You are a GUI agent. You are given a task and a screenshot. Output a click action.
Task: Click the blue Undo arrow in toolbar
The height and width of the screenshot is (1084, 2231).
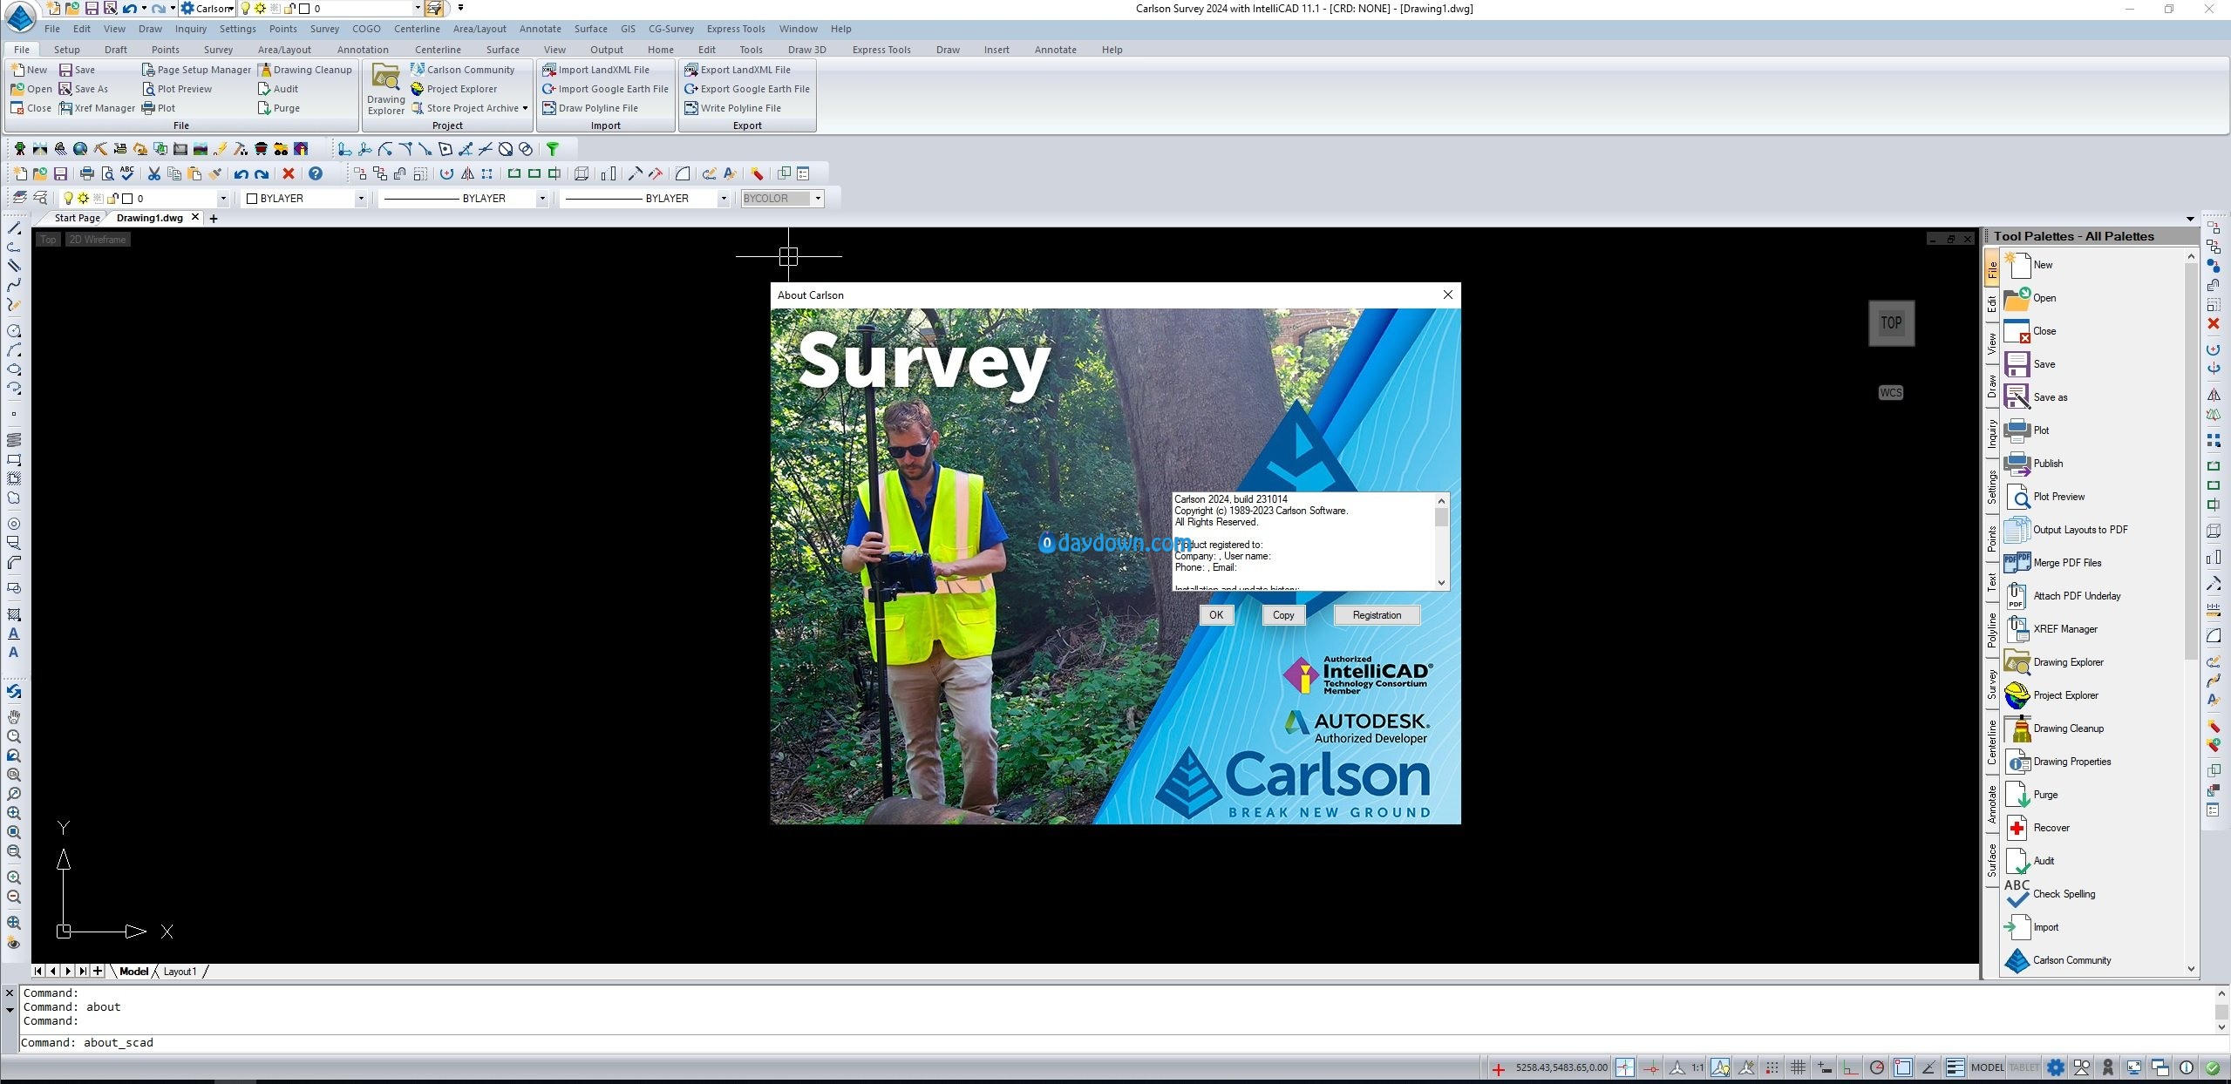pyautogui.click(x=241, y=173)
